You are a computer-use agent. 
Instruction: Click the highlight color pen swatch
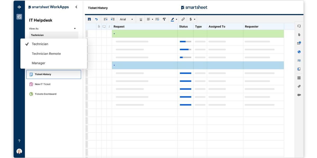(x=173, y=19)
